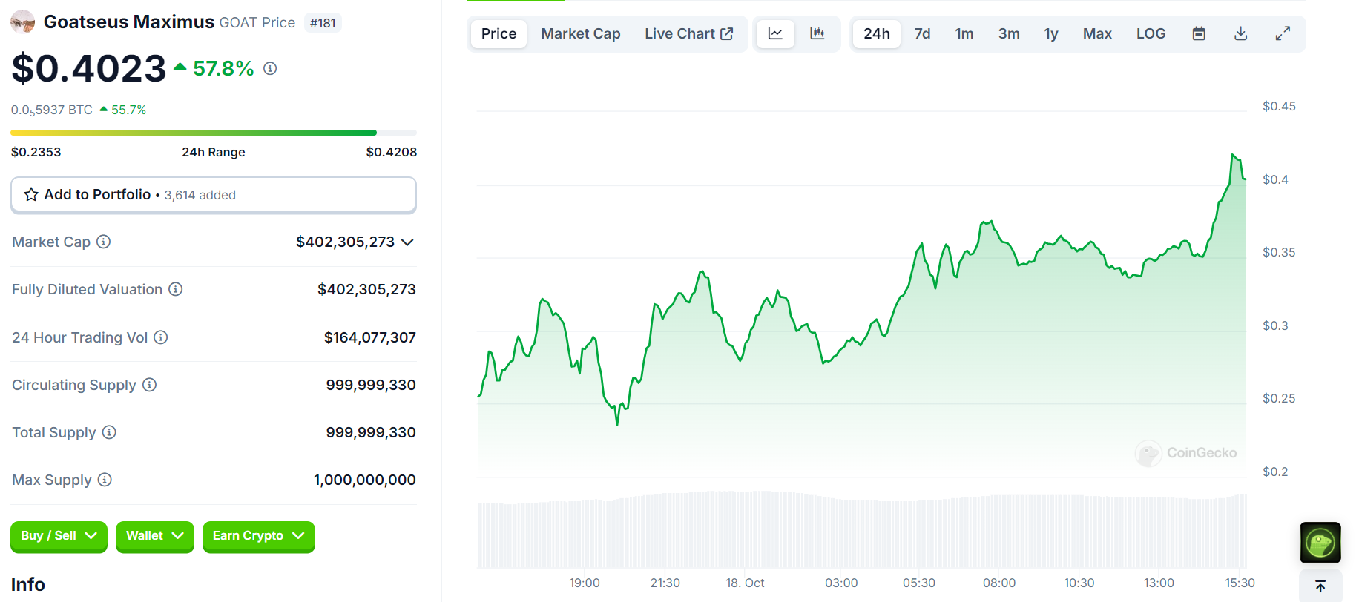This screenshot has width=1359, height=602.
Task: Click the #181 rank badge
Action: click(x=323, y=23)
